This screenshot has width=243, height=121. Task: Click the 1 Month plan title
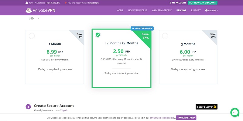coord(55,44)
